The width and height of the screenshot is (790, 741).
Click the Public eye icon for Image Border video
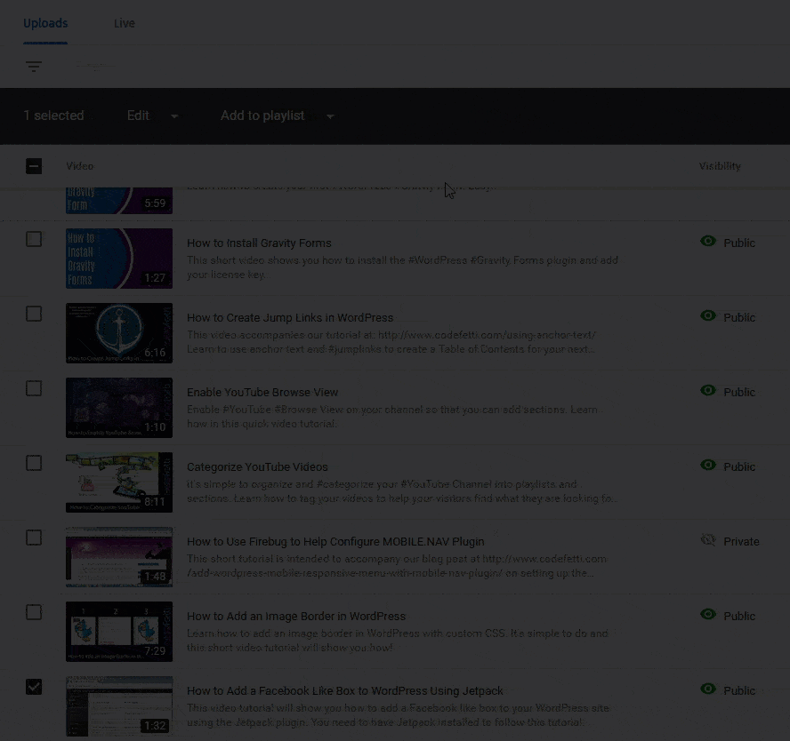coord(708,614)
